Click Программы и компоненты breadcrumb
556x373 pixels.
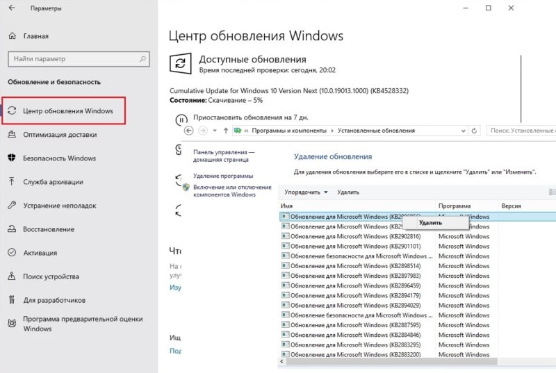pos(289,131)
